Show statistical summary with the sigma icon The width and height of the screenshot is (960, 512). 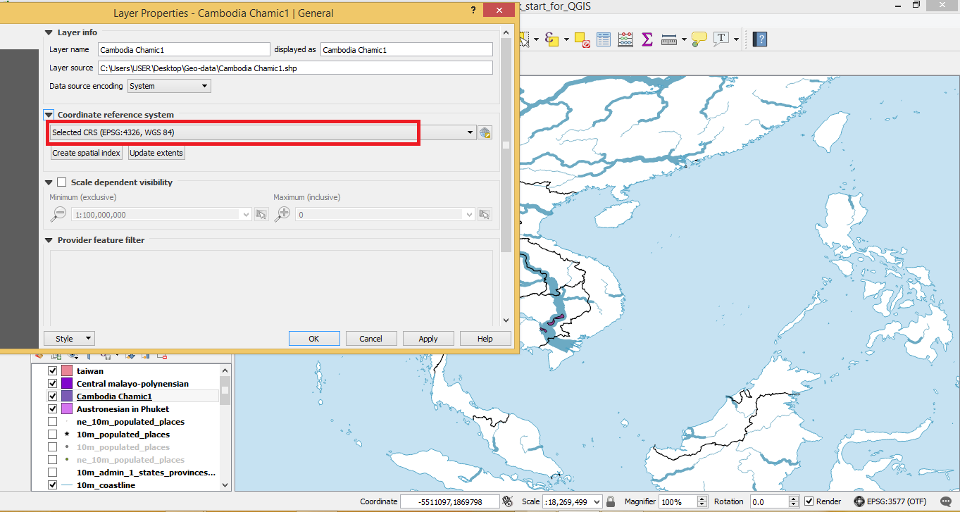647,39
